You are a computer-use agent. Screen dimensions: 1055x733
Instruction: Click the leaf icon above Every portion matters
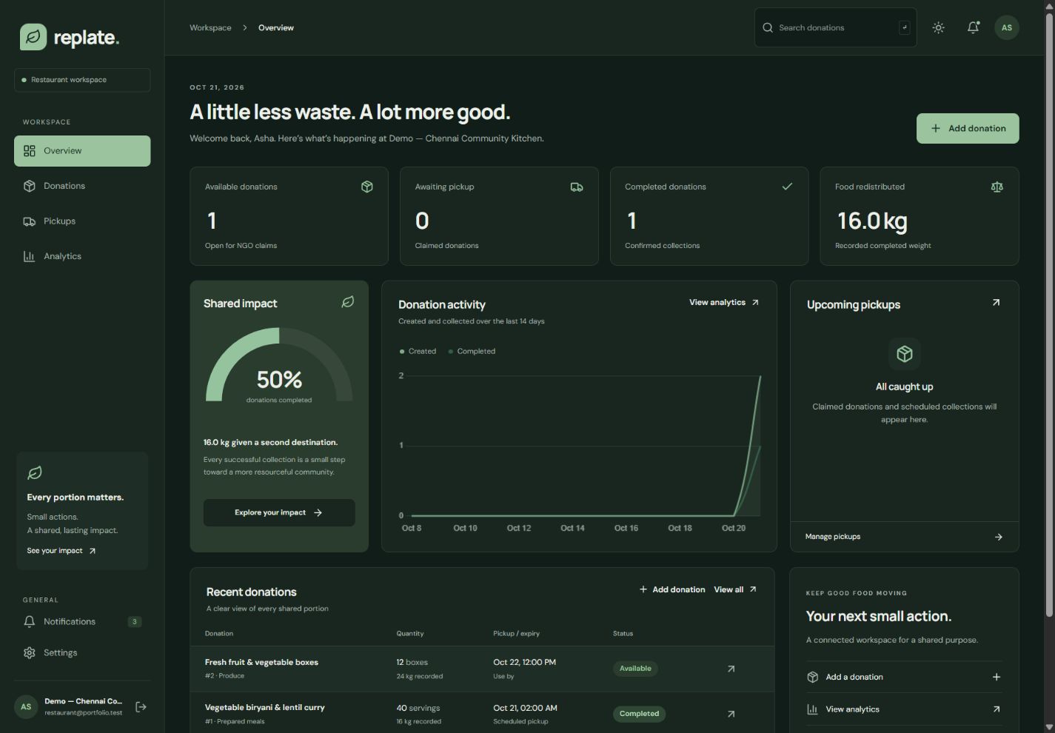35,473
